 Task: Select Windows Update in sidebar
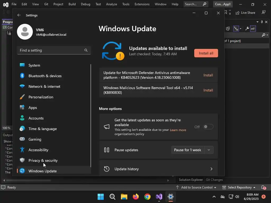[53, 171]
